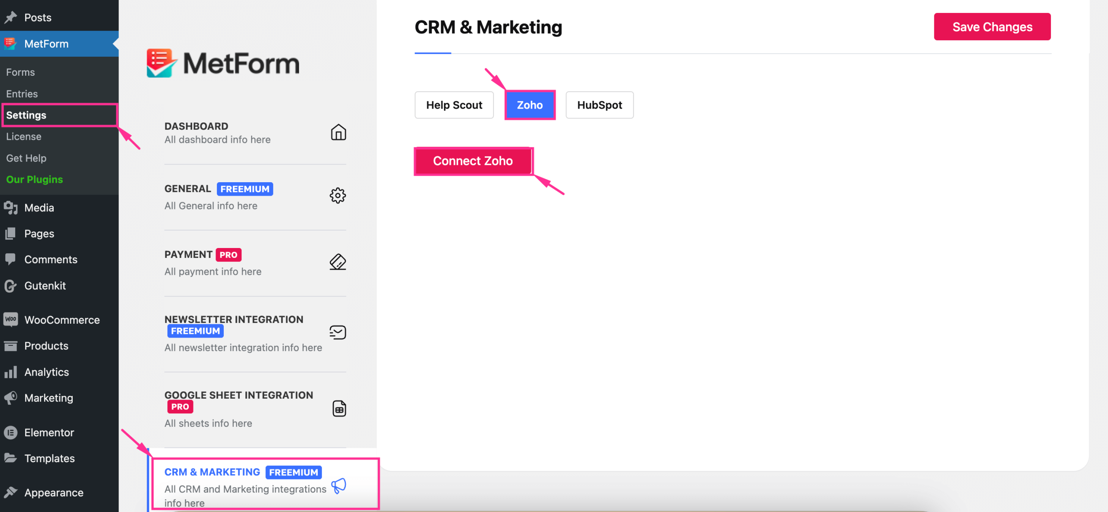Click 'All dashboard info here' text
This screenshot has height=512, width=1108.
tap(217, 140)
